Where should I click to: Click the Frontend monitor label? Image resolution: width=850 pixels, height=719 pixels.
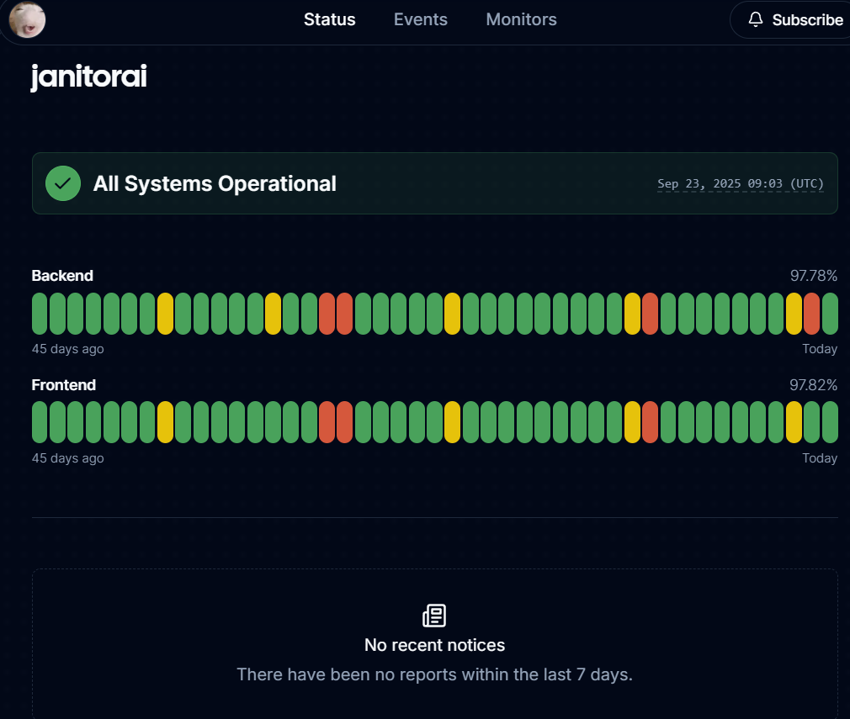click(x=64, y=385)
